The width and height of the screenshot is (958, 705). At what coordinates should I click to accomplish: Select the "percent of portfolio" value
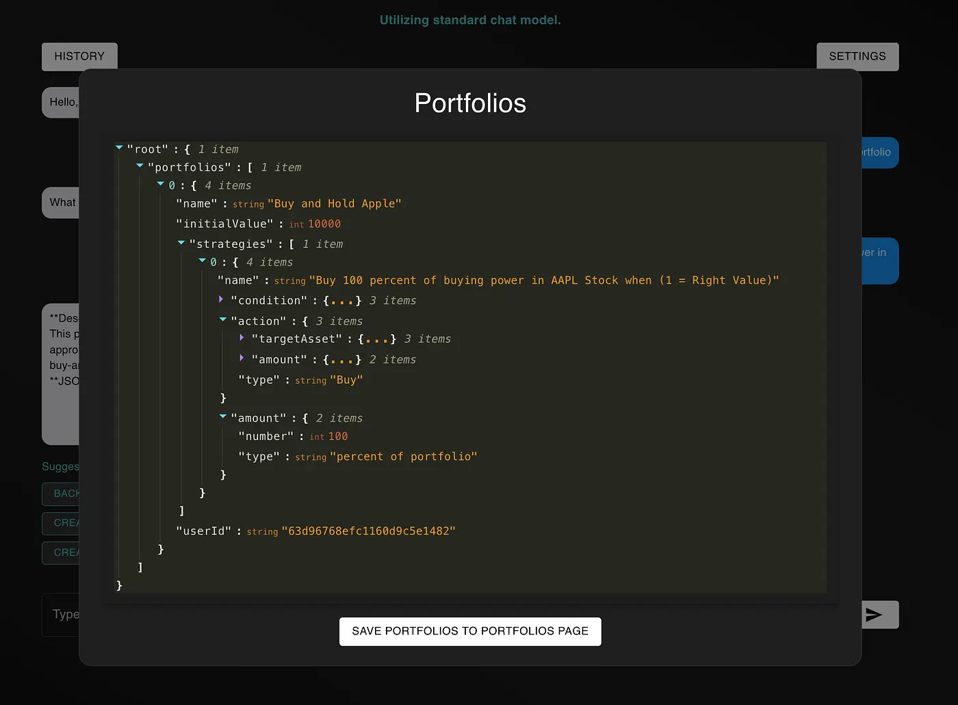pos(404,457)
